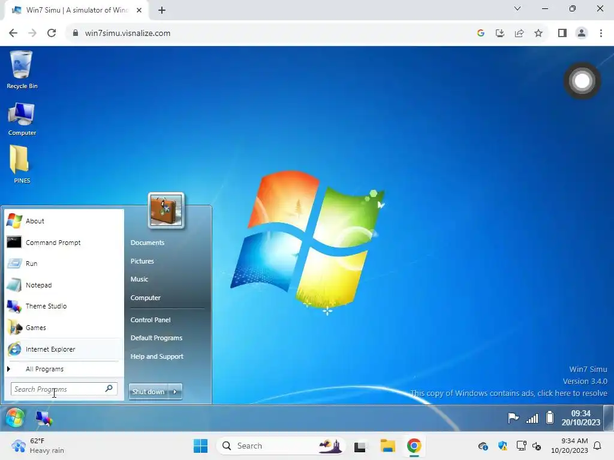The height and width of the screenshot is (460, 614).
Task: Launch Theme Studio from Start menu
Action: [62, 306]
